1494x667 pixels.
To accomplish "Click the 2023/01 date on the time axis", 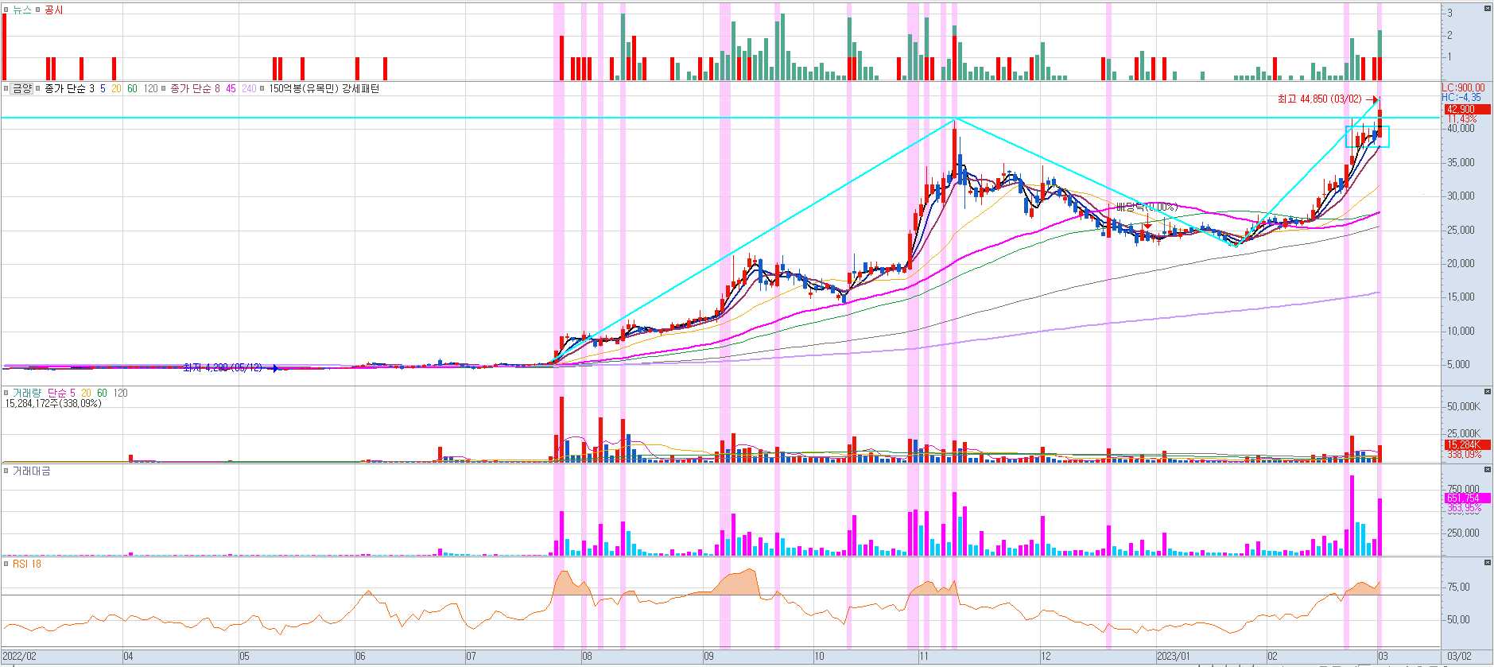I will (x=1174, y=657).
